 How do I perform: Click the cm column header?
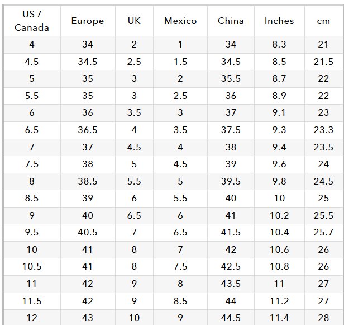coord(324,21)
